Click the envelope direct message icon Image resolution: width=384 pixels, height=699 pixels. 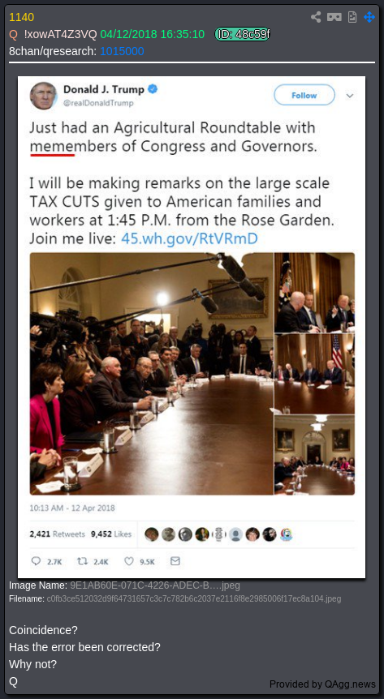point(175,561)
